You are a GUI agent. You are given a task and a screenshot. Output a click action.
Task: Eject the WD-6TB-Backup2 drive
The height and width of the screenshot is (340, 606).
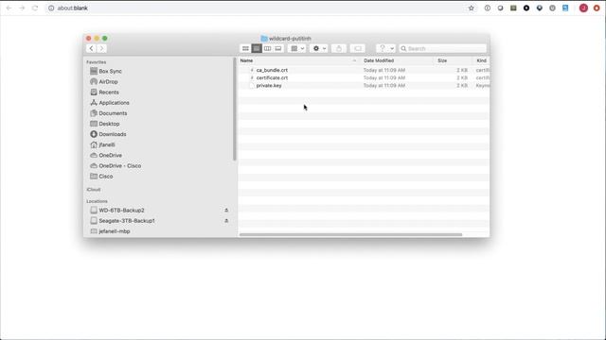click(x=226, y=211)
